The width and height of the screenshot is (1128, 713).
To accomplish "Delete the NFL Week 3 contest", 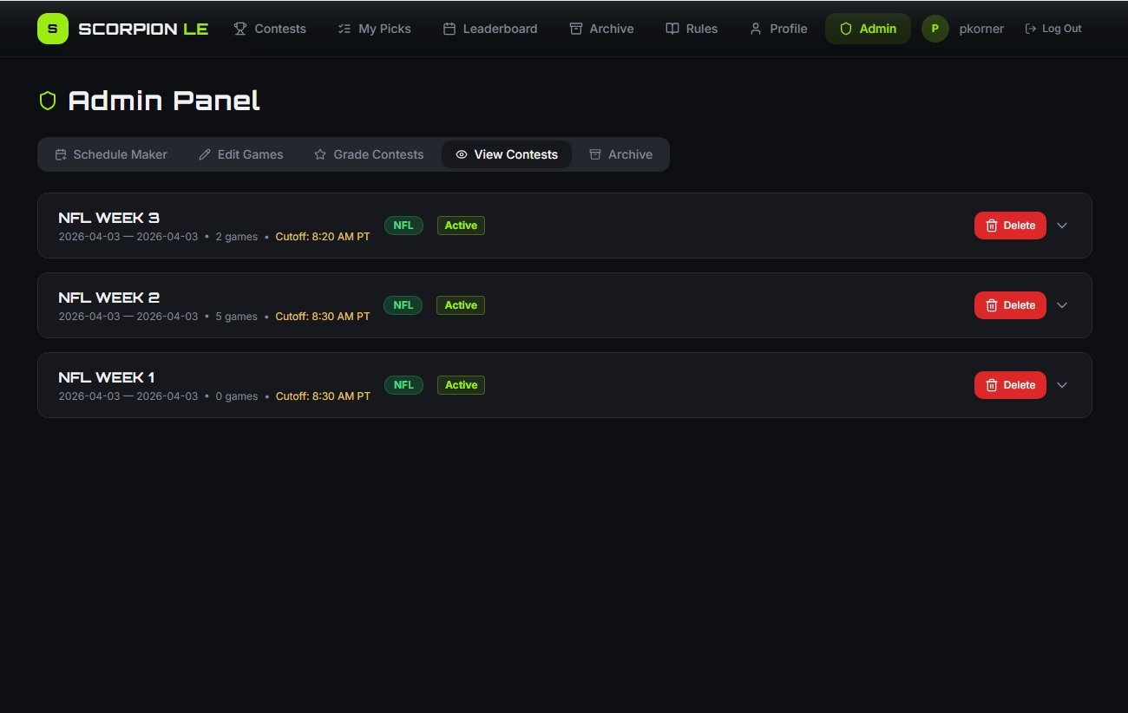I will point(1010,226).
